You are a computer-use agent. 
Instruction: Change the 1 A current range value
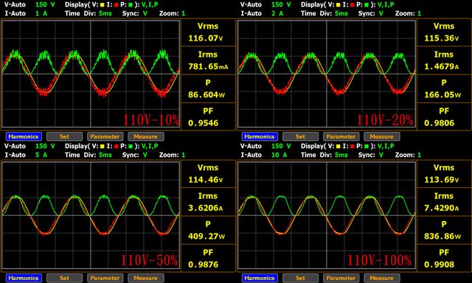click(x=41, y=13)
